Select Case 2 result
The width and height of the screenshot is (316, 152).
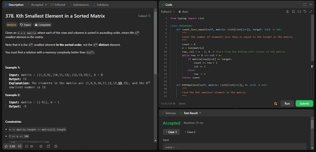[190, 132]
